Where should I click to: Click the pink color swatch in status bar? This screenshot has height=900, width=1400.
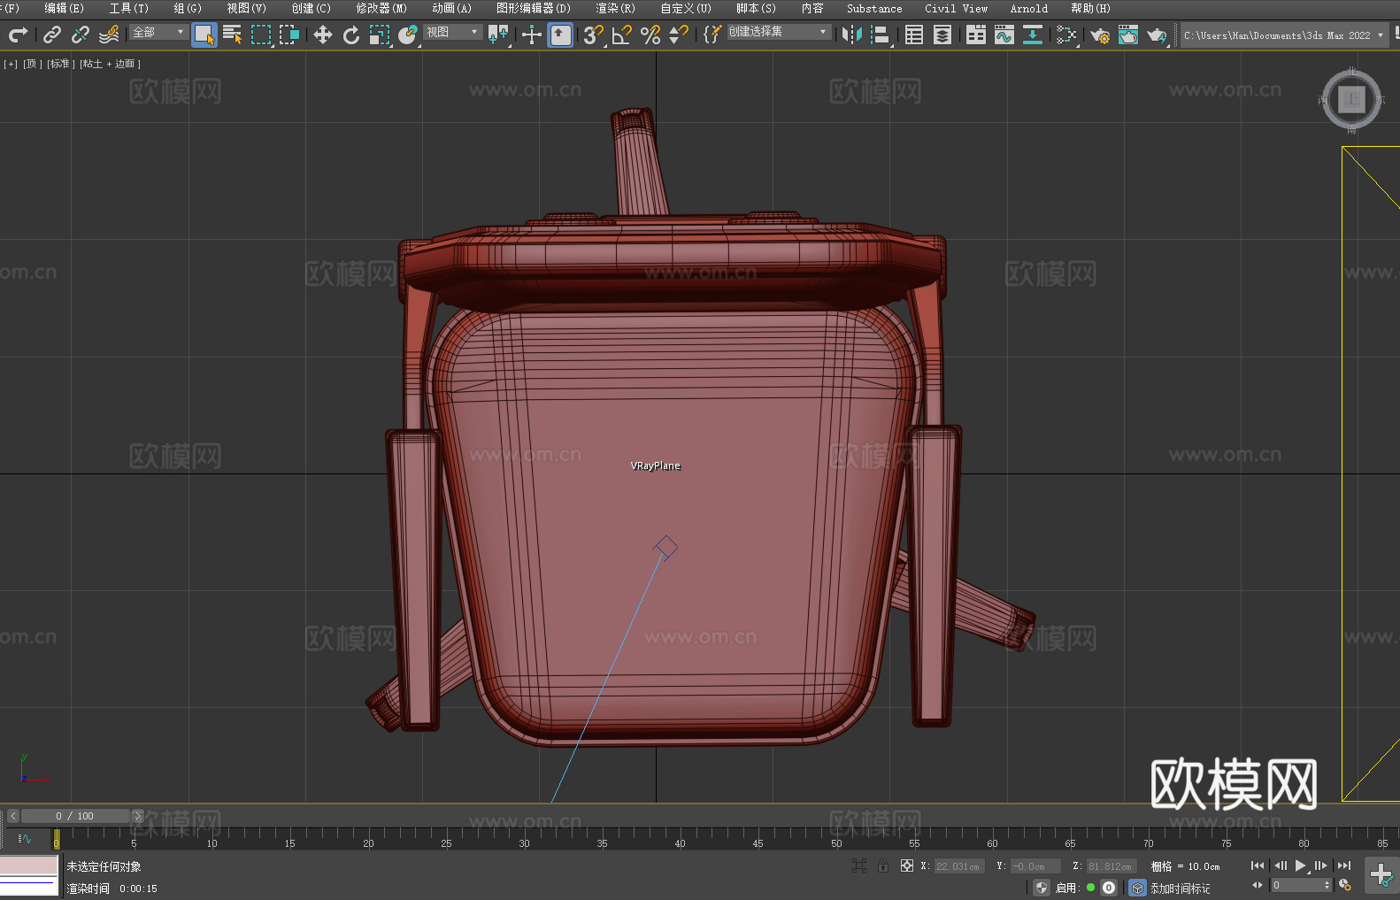tap(29, 865)
